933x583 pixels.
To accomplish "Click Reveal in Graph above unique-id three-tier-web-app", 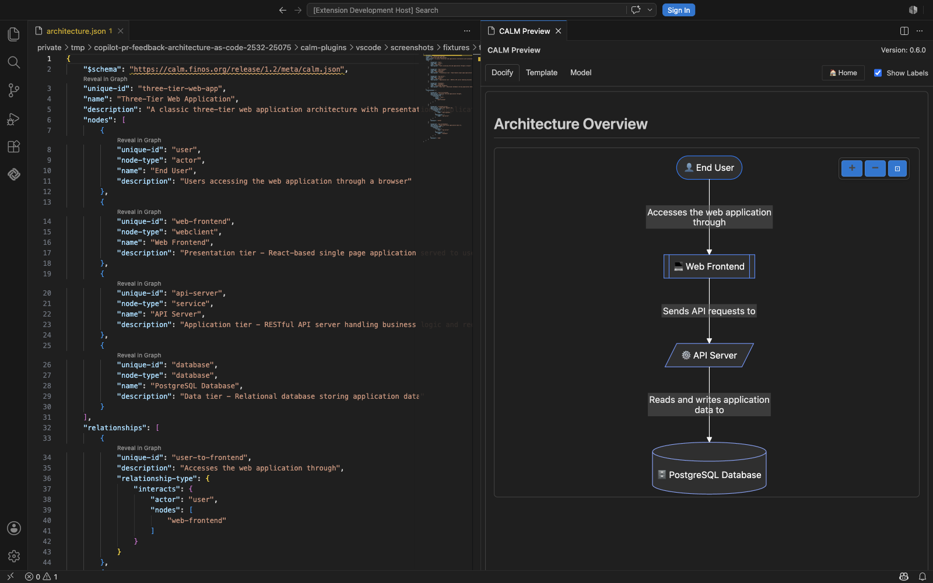I will pos(105,79).
